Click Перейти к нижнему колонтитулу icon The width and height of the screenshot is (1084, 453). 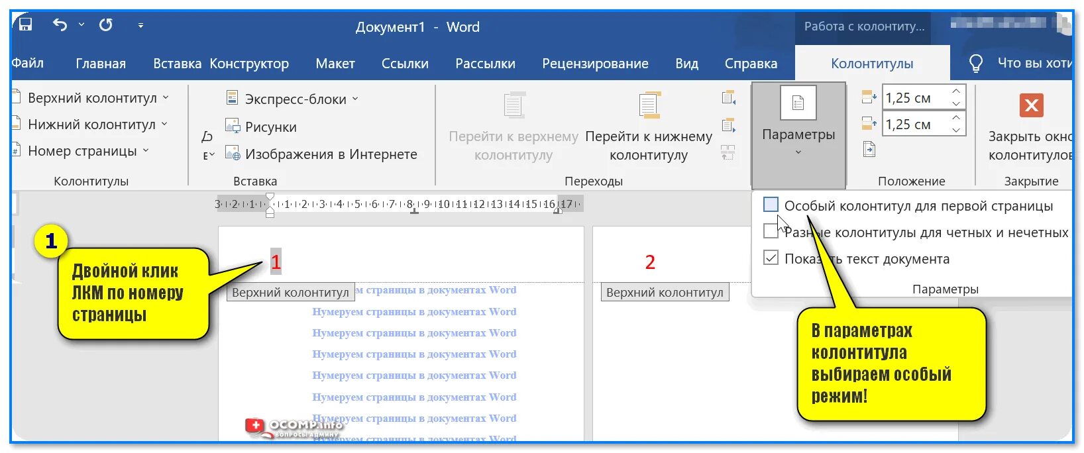click(649, 106)
